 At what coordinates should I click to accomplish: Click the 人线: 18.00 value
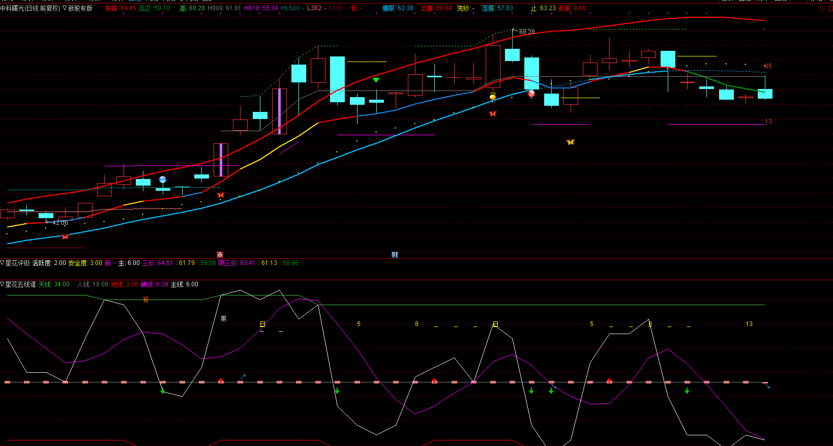93,284
